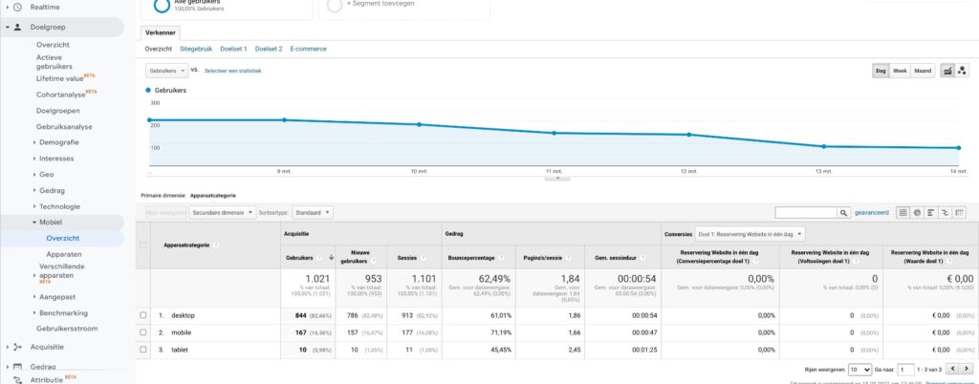
Task: Check the mobile row checkbox
Action: tap(143, 332)
